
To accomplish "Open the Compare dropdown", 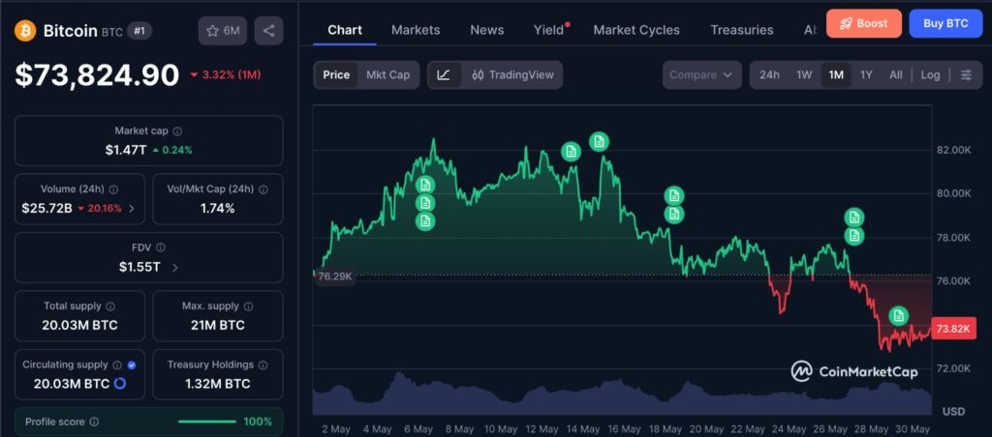I will click(701, 75).
